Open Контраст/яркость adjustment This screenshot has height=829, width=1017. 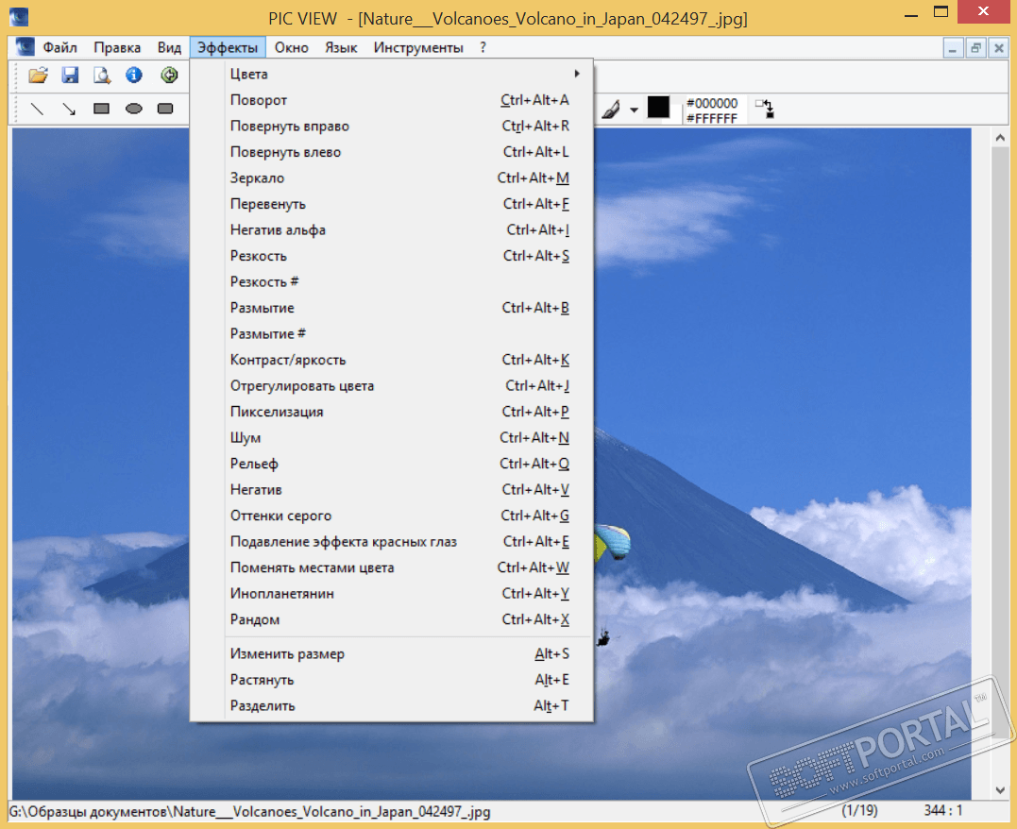coord(392,360)
